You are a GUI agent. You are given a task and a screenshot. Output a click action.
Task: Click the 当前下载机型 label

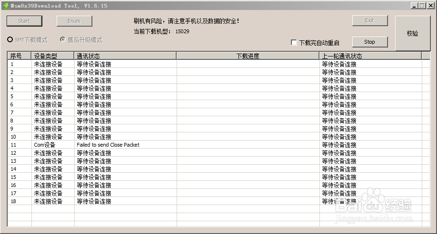152,31
